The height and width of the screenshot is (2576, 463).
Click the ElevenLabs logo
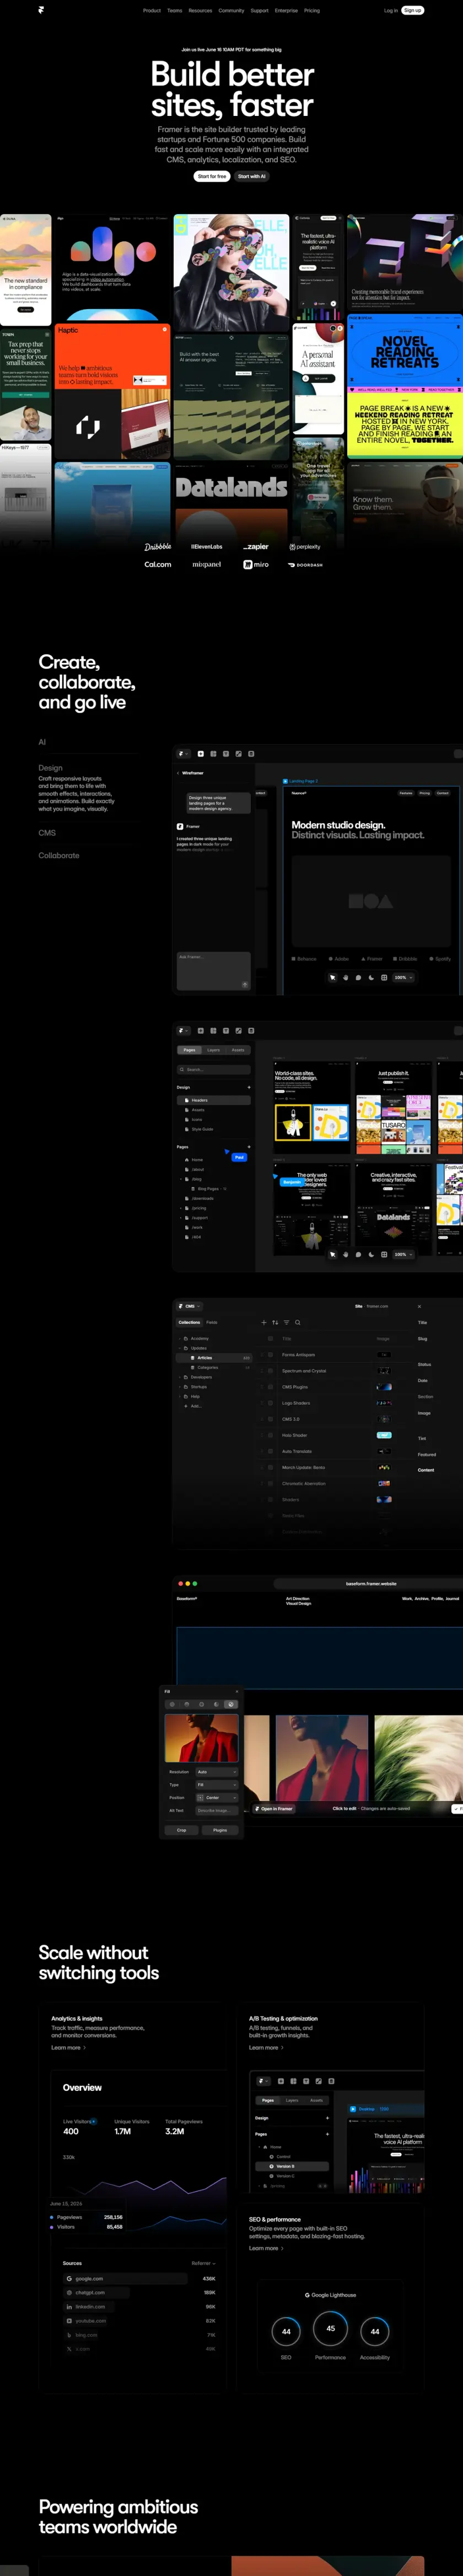click(207, 547)
